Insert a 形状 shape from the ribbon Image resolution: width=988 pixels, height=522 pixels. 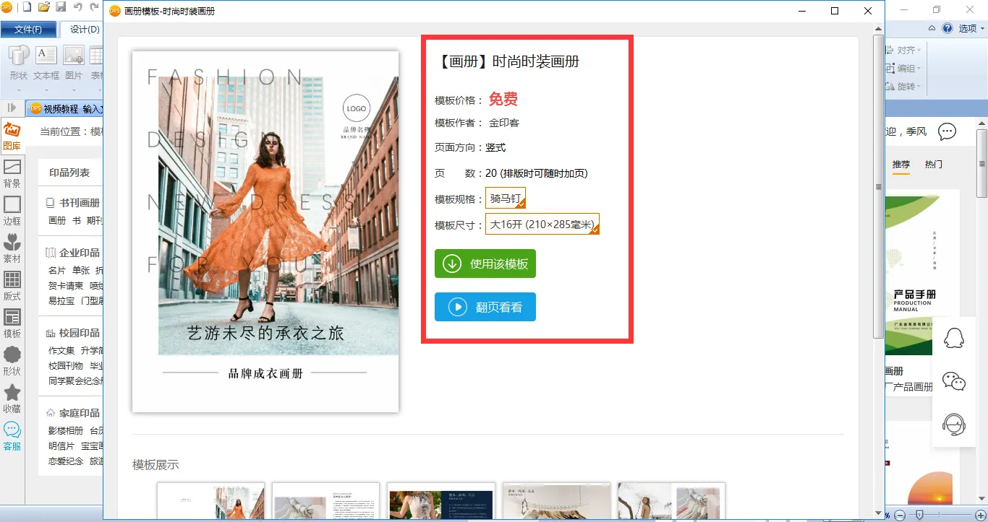[x=18, y=63]
